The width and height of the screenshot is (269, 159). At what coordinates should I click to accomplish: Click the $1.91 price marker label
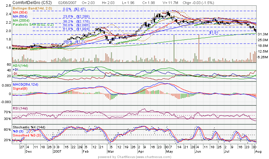(214, 33)
